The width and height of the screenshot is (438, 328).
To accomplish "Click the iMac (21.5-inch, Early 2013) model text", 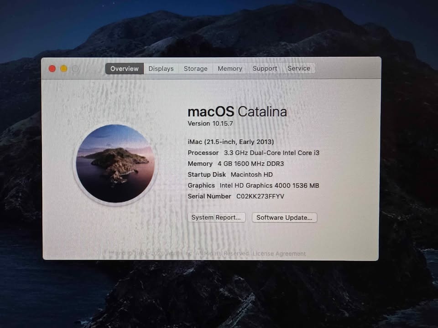I will click(x=231, y=142).
